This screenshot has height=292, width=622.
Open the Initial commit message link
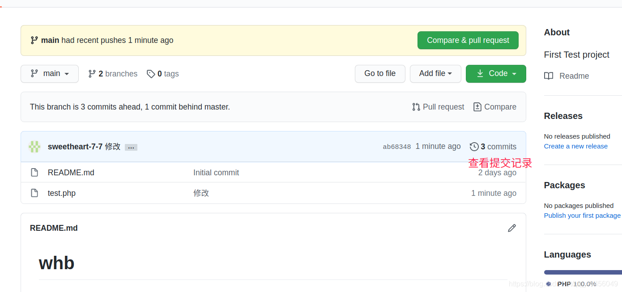click(x=216, y=173)
